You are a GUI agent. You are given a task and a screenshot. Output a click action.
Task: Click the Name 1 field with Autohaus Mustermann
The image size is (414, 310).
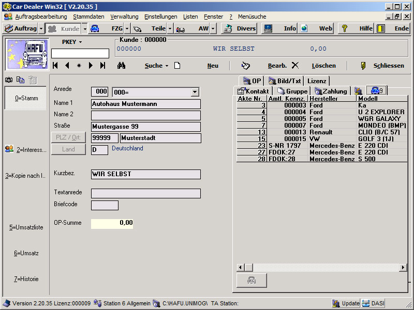click(x=145, y=104)
